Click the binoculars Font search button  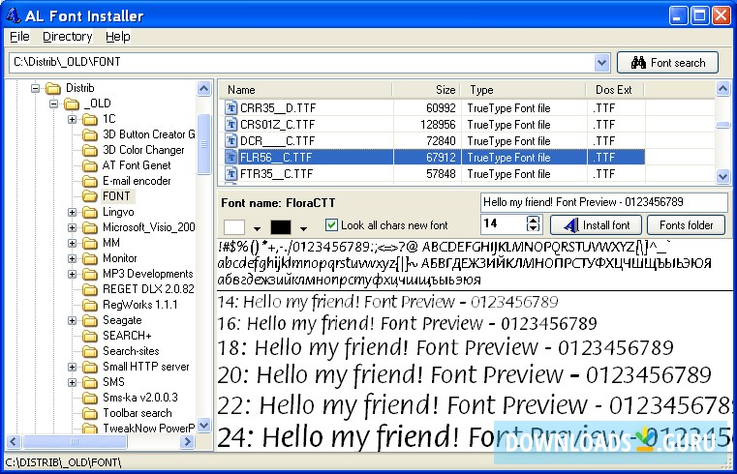coord(667,63)
